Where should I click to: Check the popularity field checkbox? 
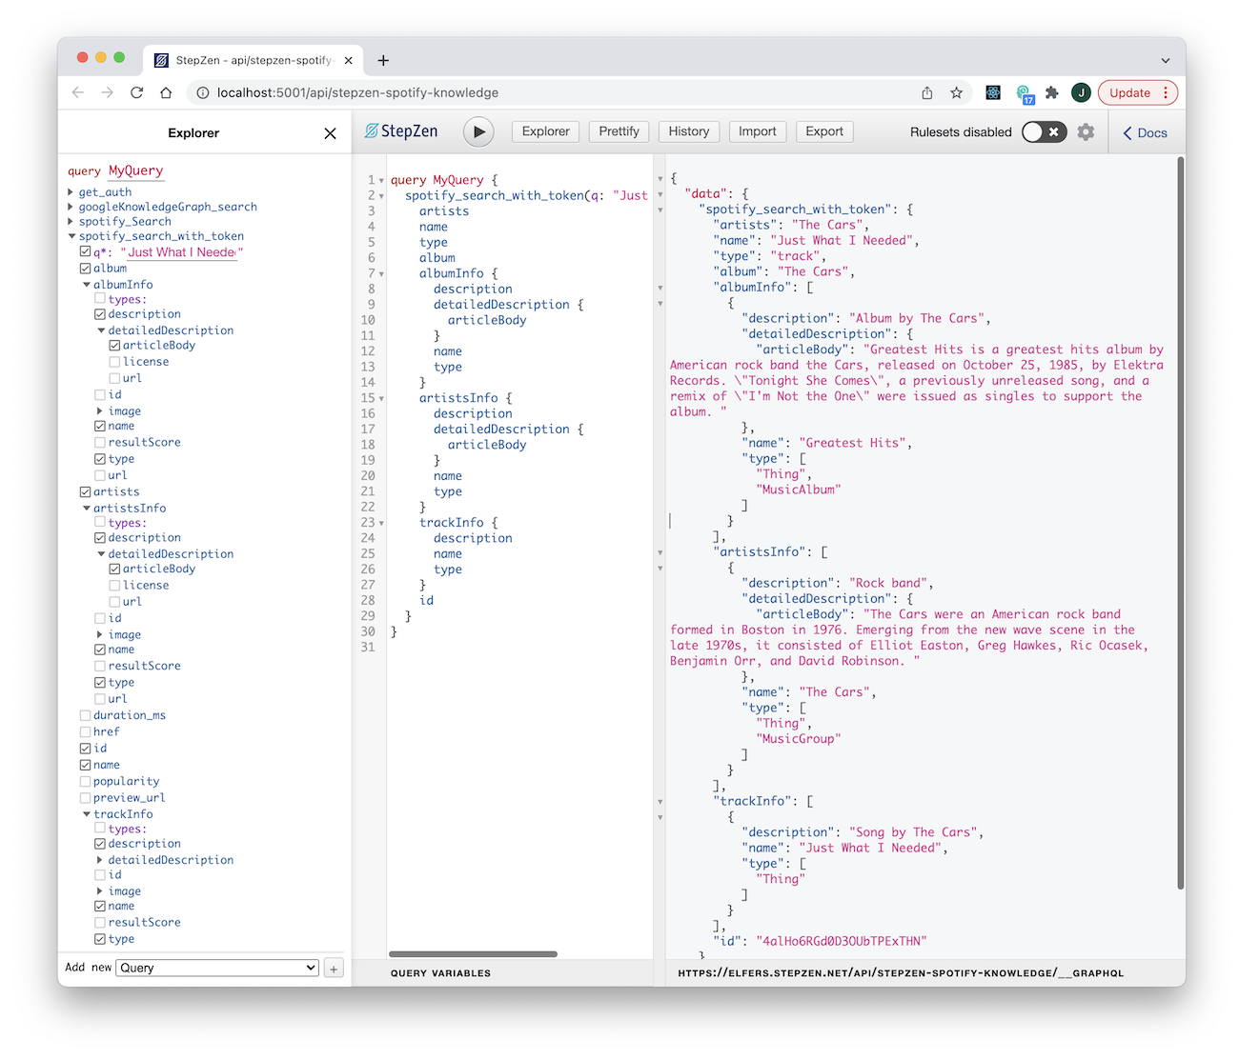85,781
